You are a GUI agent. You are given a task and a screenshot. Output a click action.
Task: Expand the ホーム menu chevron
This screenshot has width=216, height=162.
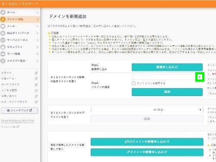(38, 13)
